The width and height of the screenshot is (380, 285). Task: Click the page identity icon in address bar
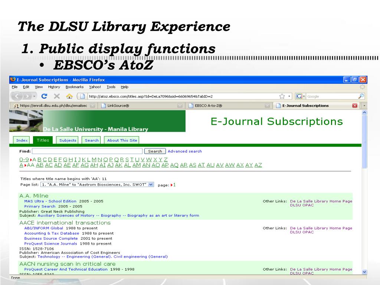point(82,96)
